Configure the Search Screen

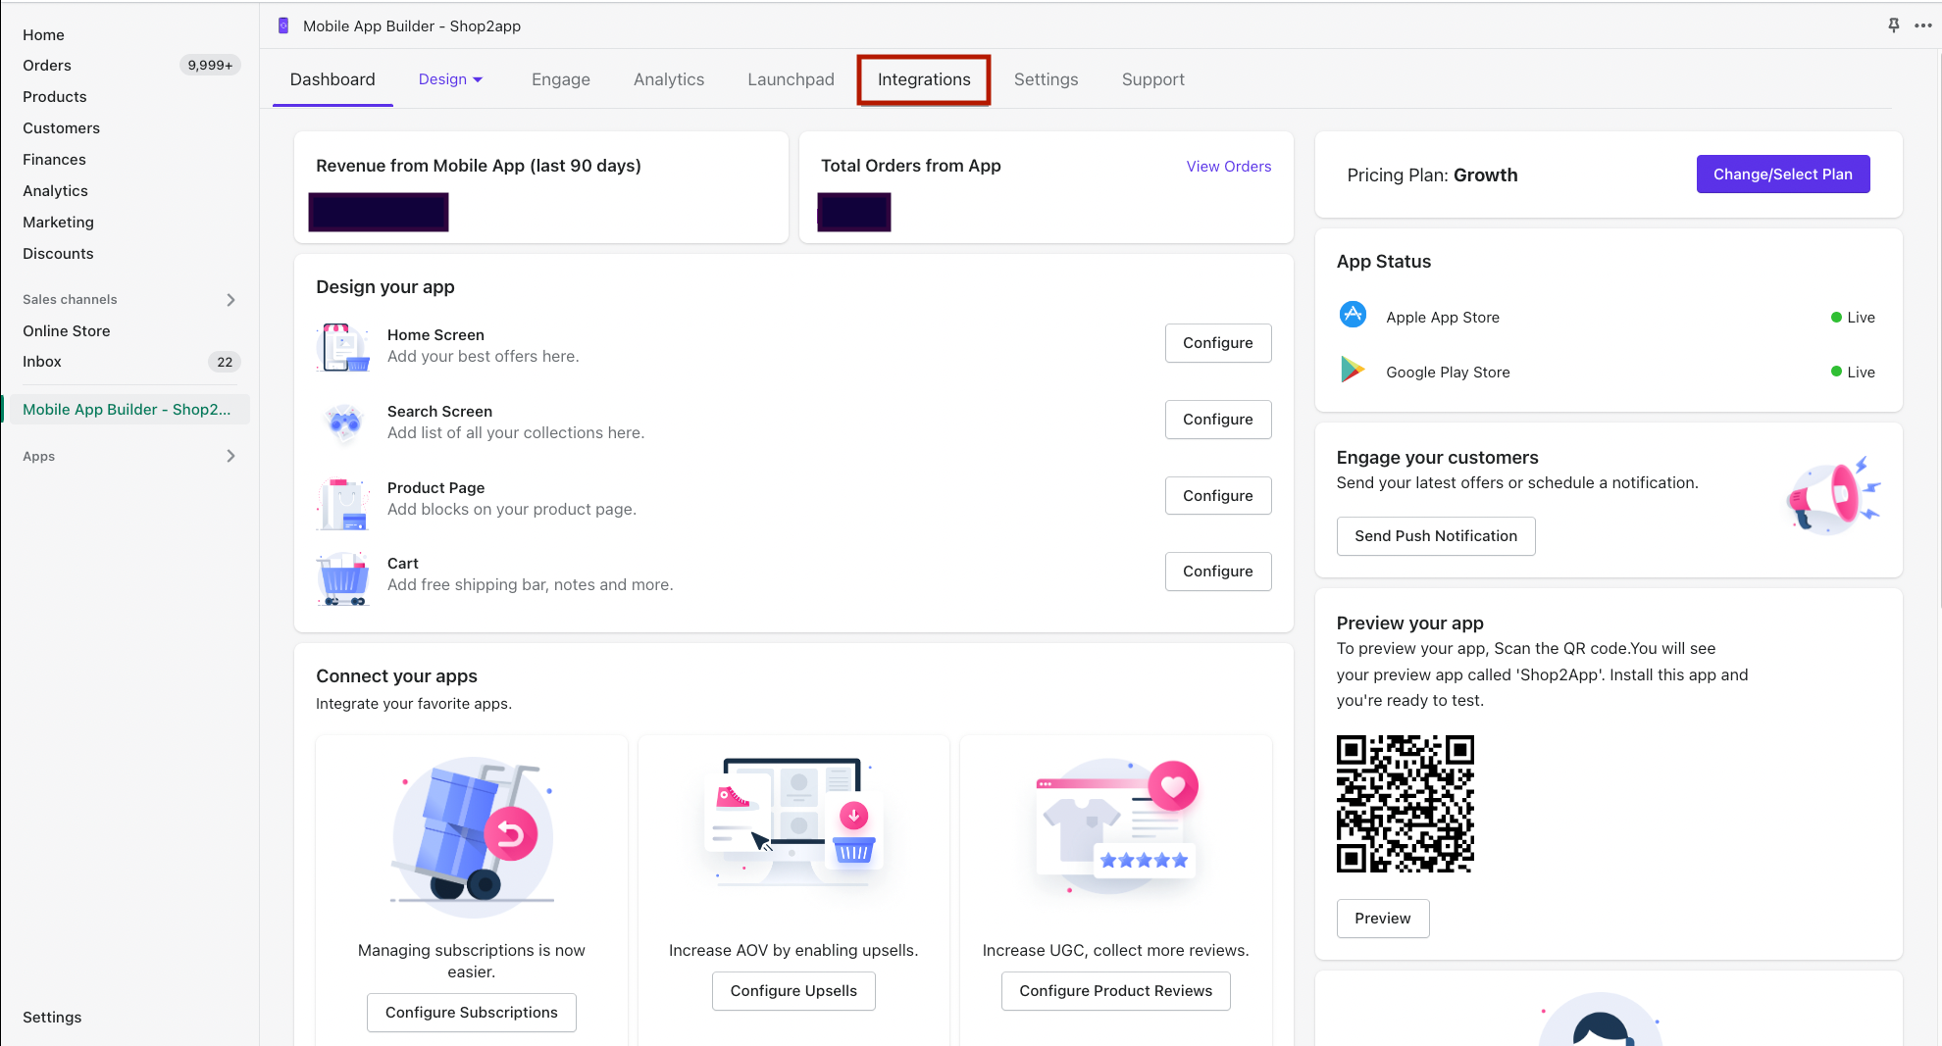(1218, 419)
